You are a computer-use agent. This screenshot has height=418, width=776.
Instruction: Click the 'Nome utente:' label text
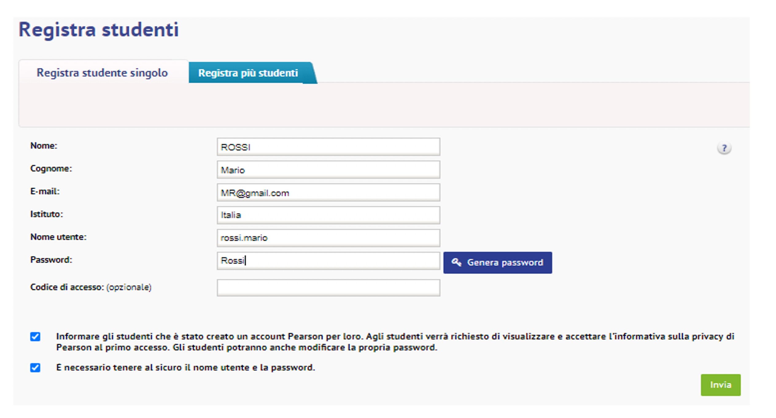(x=58, y=237)
